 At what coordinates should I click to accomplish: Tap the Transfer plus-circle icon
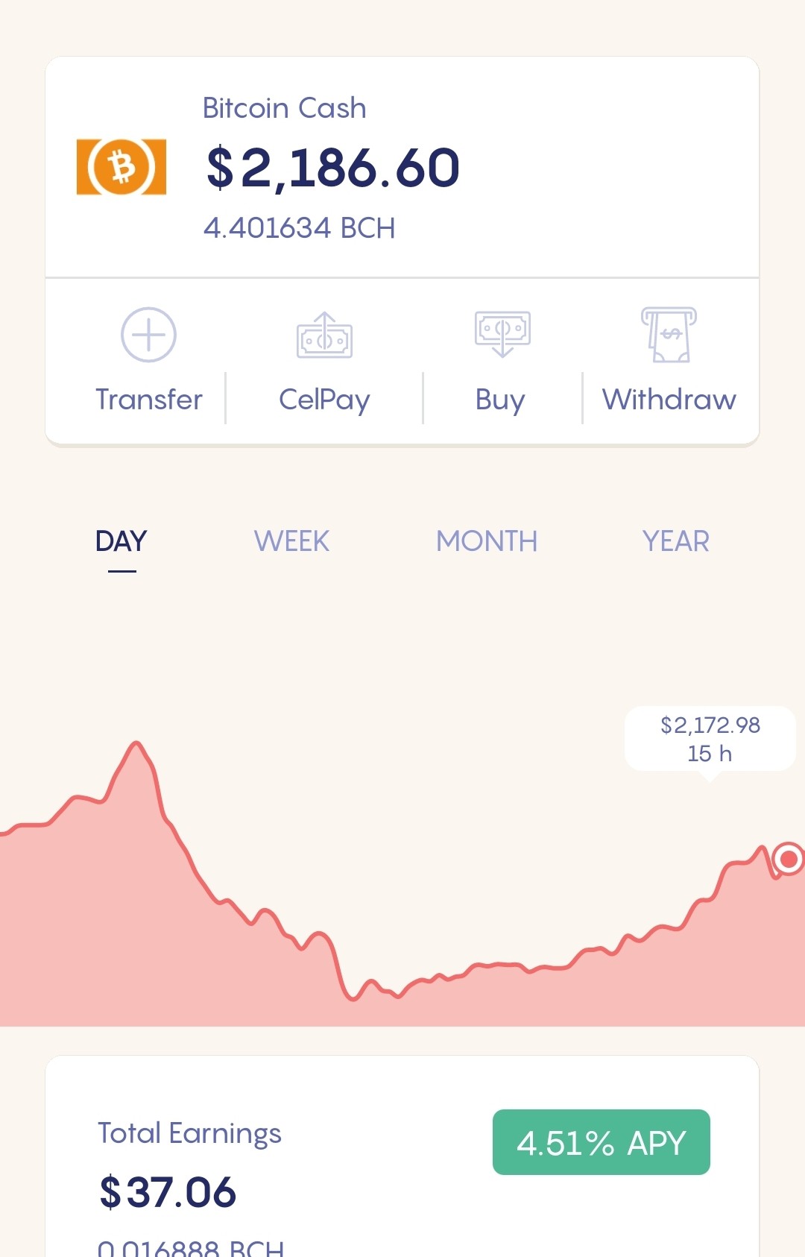point(148,335)
